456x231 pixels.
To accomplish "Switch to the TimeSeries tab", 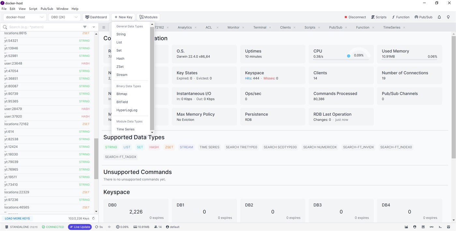I will (391, 28).
